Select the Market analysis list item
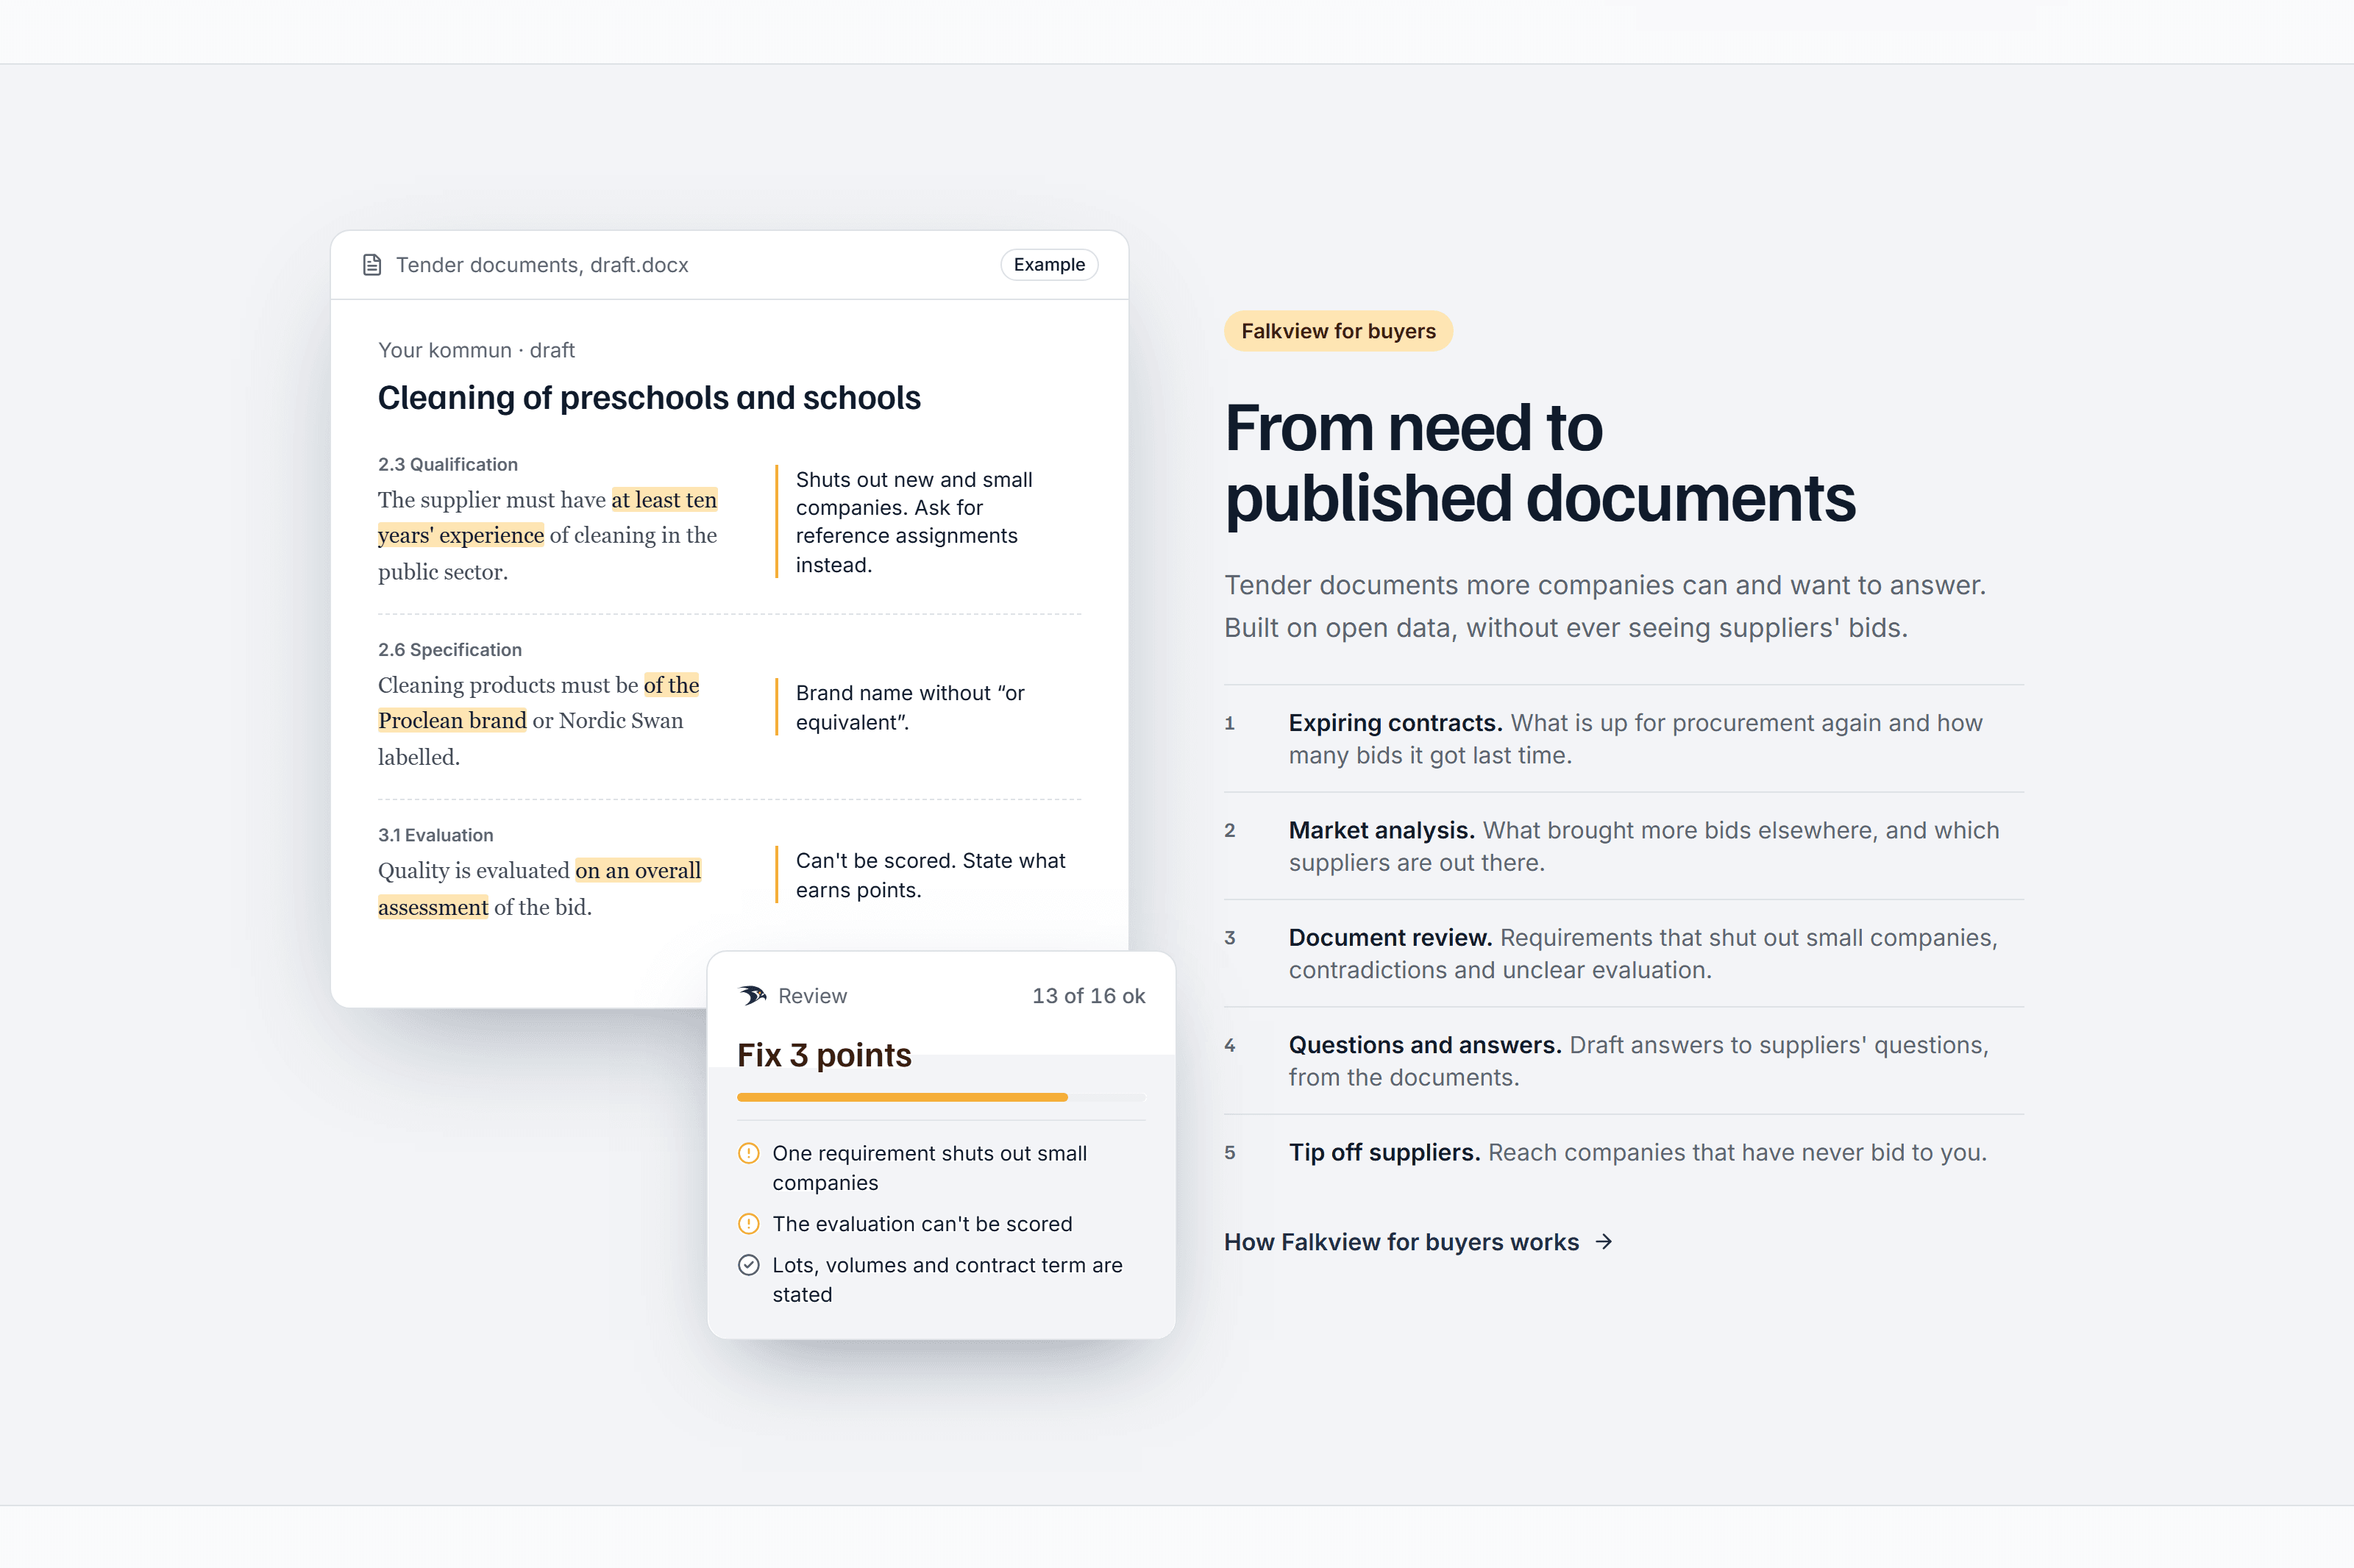The height and width of the screenshot is (1568, 2354). point(1623,846)
